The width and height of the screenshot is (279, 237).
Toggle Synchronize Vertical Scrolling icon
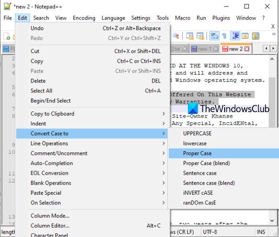click(190, 36)
